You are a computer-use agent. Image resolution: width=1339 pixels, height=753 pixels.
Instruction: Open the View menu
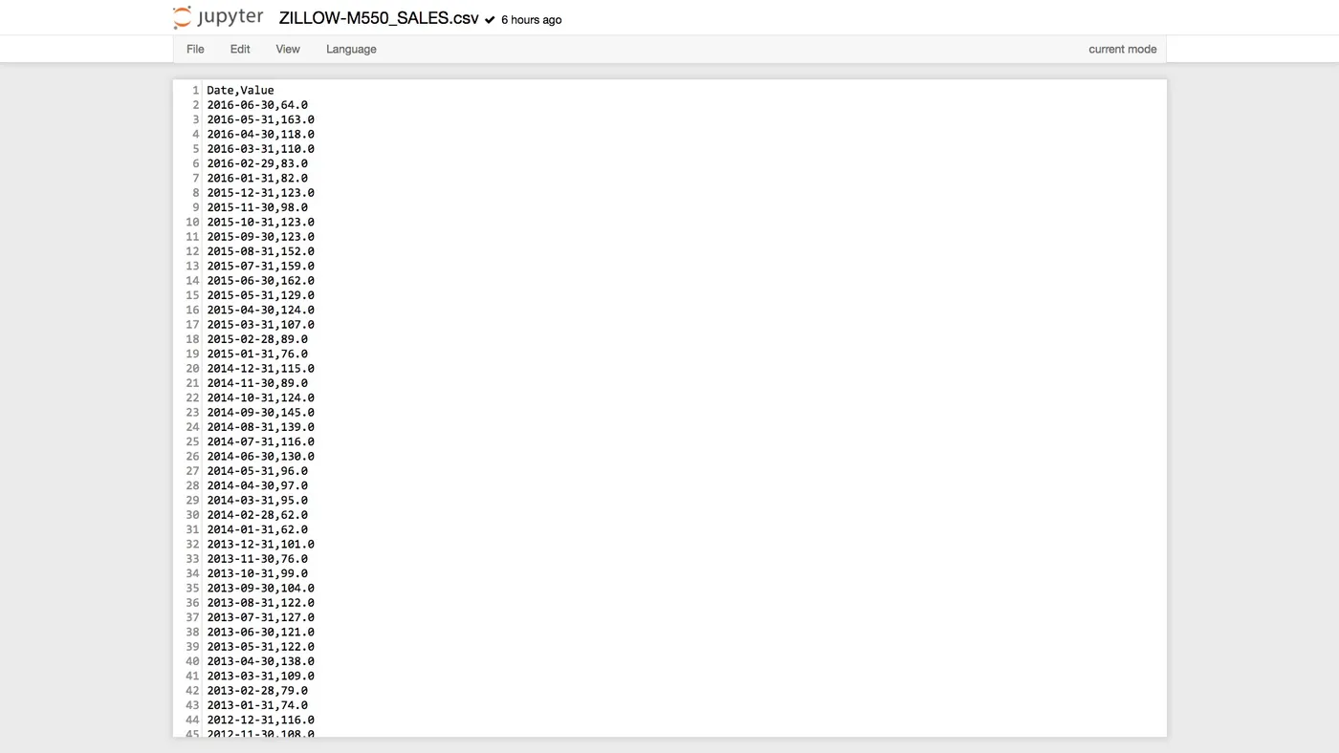(x=288, y=49)
